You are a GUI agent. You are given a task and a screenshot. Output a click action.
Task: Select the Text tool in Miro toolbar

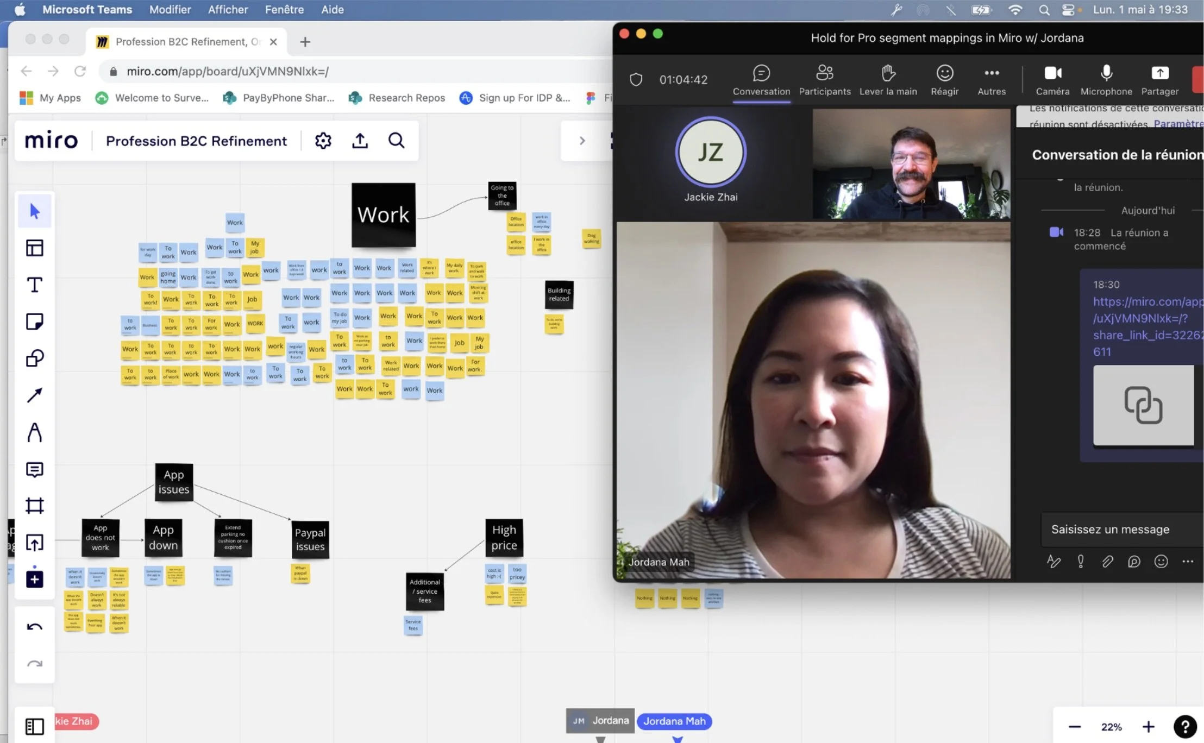pos(35,285)
